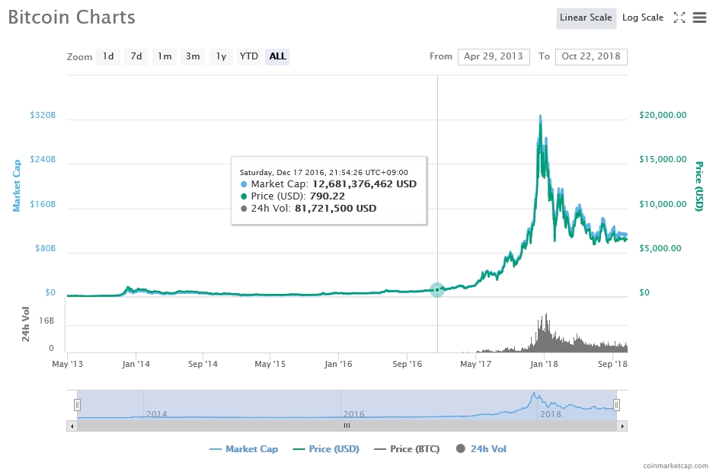Click the From date field

tap(494, 56)
